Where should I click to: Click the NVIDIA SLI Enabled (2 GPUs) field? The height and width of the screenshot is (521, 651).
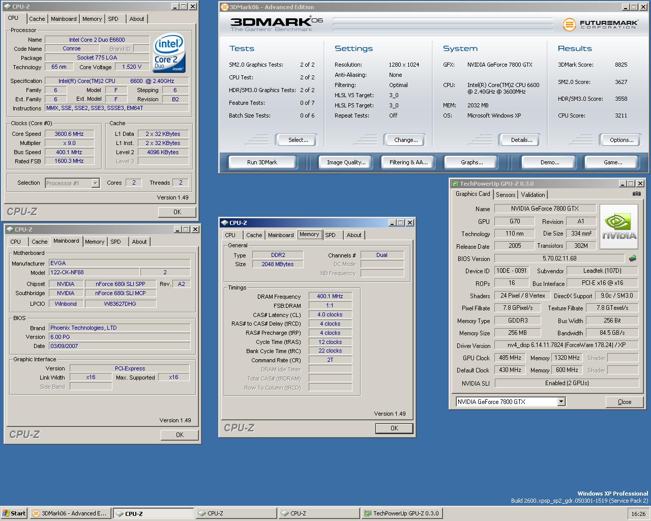pos(567,383)
